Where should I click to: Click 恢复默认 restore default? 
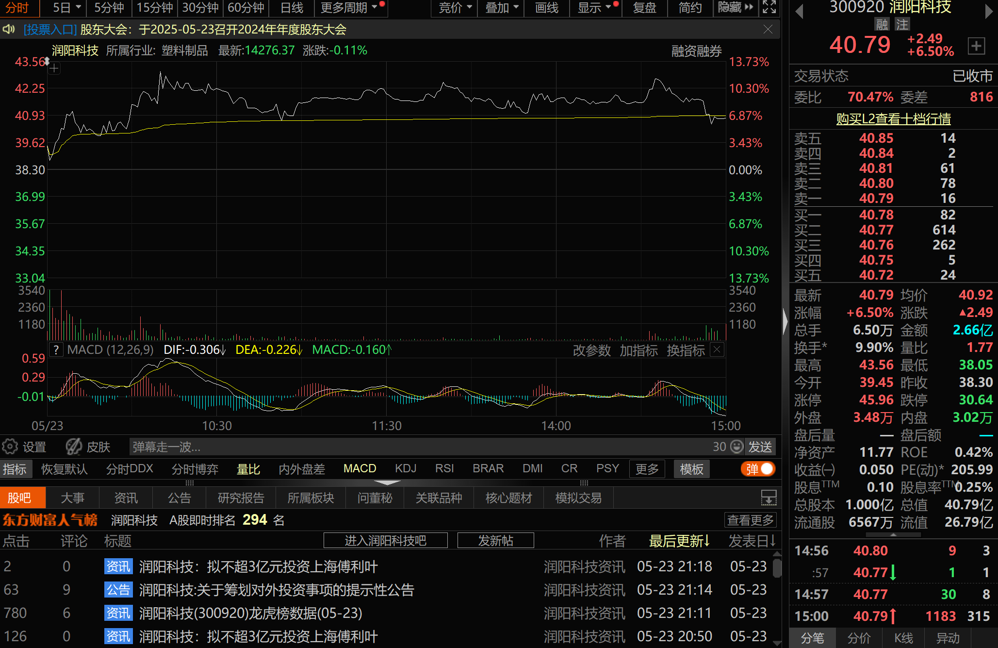coord(64,469)
